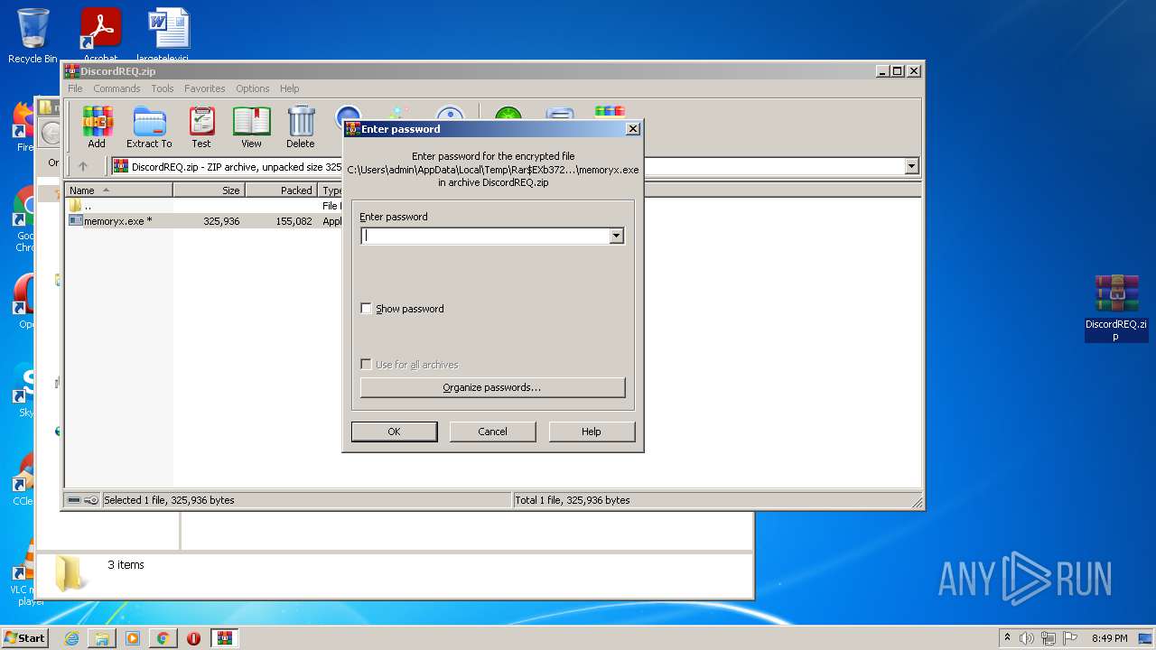
Task: Click the 'Selected 1 file, 325,936 bytes' status text
Action: [x=170, y=500]
